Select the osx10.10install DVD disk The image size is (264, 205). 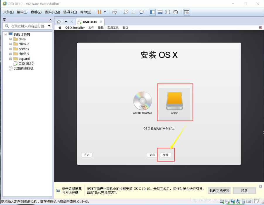143,103
